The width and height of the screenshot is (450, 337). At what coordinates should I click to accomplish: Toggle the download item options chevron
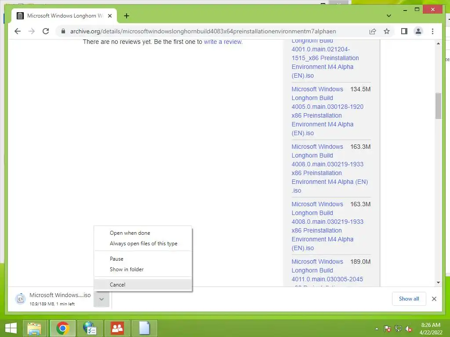tap(102, 299)
